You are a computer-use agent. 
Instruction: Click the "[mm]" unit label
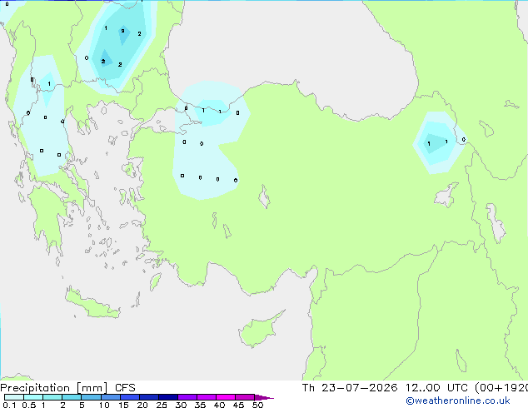[92, 388]
